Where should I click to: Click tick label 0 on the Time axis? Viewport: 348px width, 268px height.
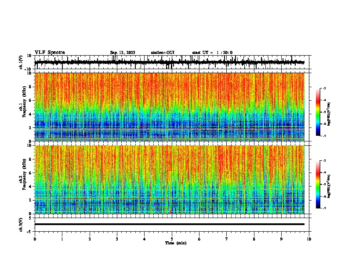35,239
